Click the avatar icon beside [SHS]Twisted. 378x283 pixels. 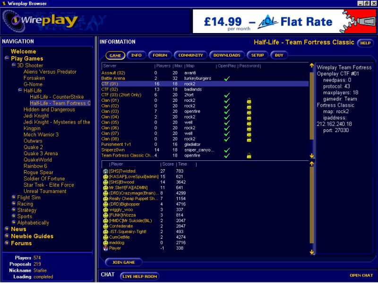(x=105, y=171)
